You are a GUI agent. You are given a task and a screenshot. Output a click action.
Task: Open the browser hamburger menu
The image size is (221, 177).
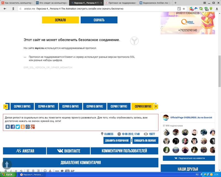tap(205, 3)
